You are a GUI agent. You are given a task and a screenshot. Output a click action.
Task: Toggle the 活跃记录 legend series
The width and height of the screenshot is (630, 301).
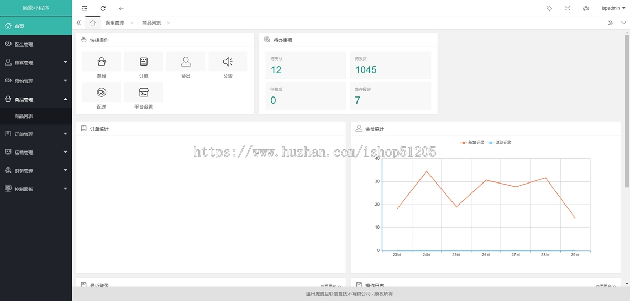[x=500, y=142]
